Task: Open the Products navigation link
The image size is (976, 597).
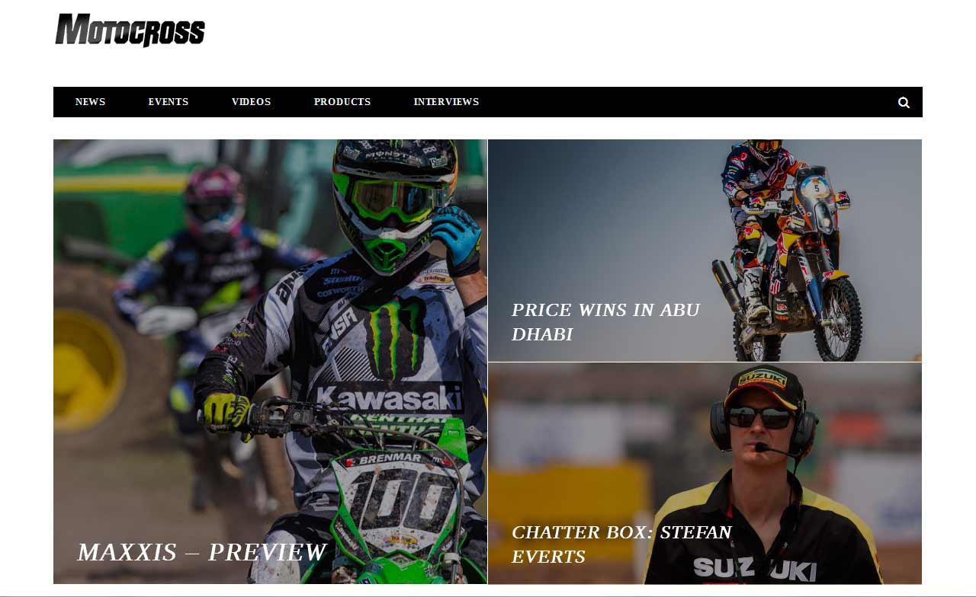Action: pyautogui.click(x=342, y=102)
